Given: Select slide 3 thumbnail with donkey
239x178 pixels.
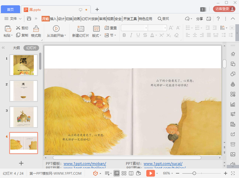Looking at the screenshot, I should tap(24, 117).
